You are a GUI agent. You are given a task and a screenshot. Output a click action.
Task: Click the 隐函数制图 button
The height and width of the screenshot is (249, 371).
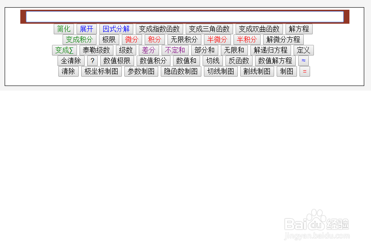(x=181, y=71)
